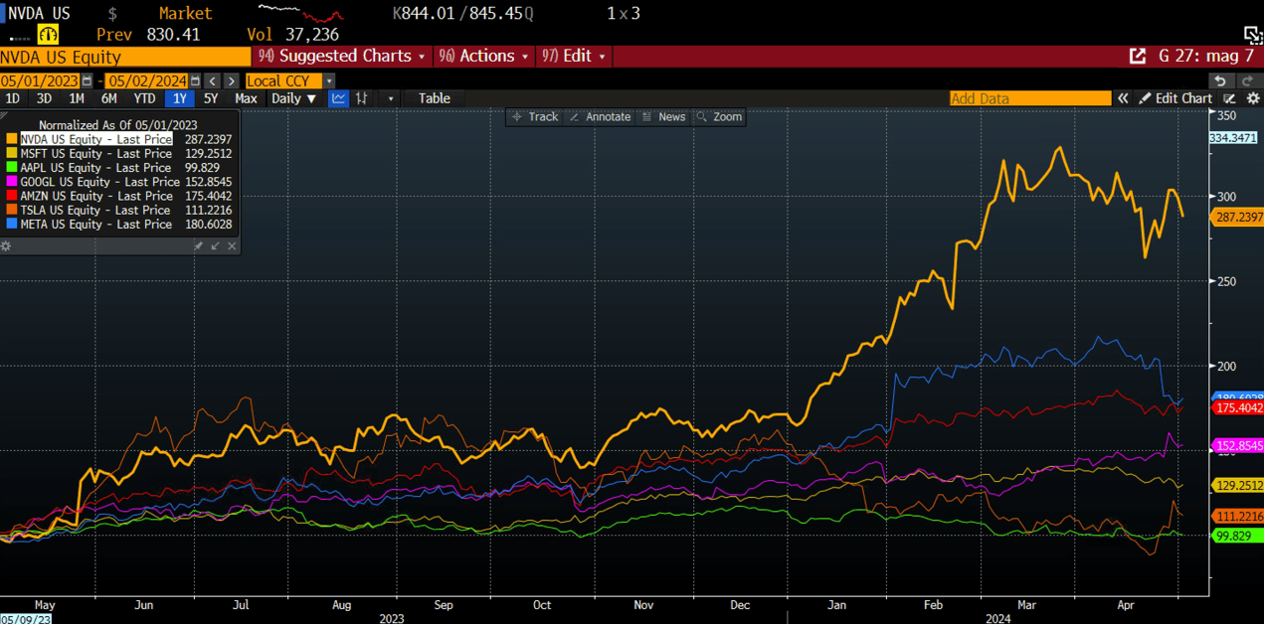Click the legend settings gear icon
This screenshot has width=1264, height=624.
click(6, 245)
